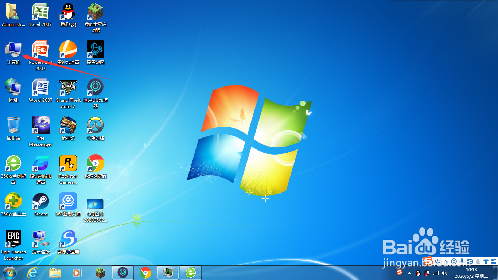Click the user account icon on IME bar
This screenshot has height=280, width=498.
point(478,261)
